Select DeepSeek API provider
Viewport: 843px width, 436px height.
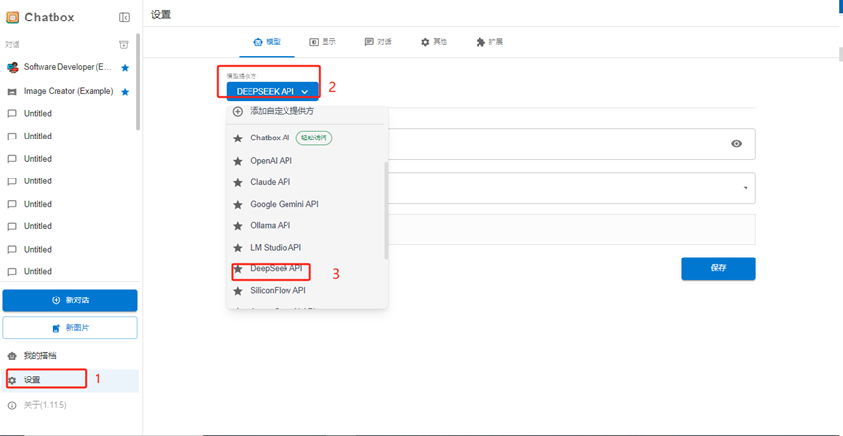[307, 268]
